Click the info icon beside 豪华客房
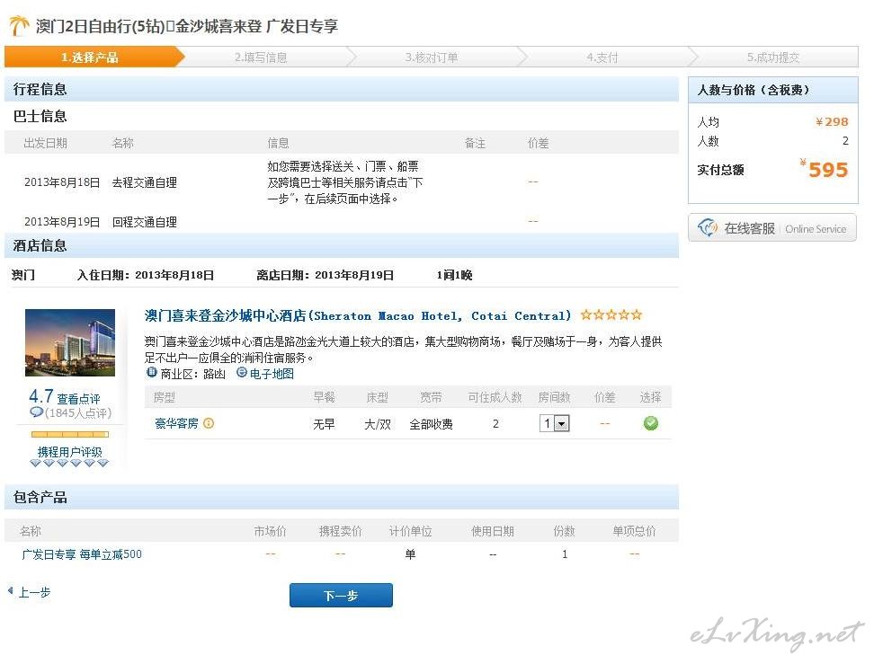Image resolution: width=874 pixels, height=664 pixels. coord(209,423)
